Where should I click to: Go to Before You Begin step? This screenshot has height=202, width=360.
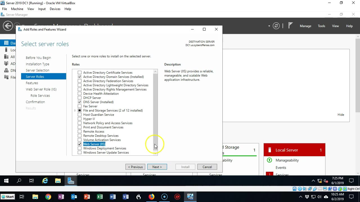click(38, 58)
